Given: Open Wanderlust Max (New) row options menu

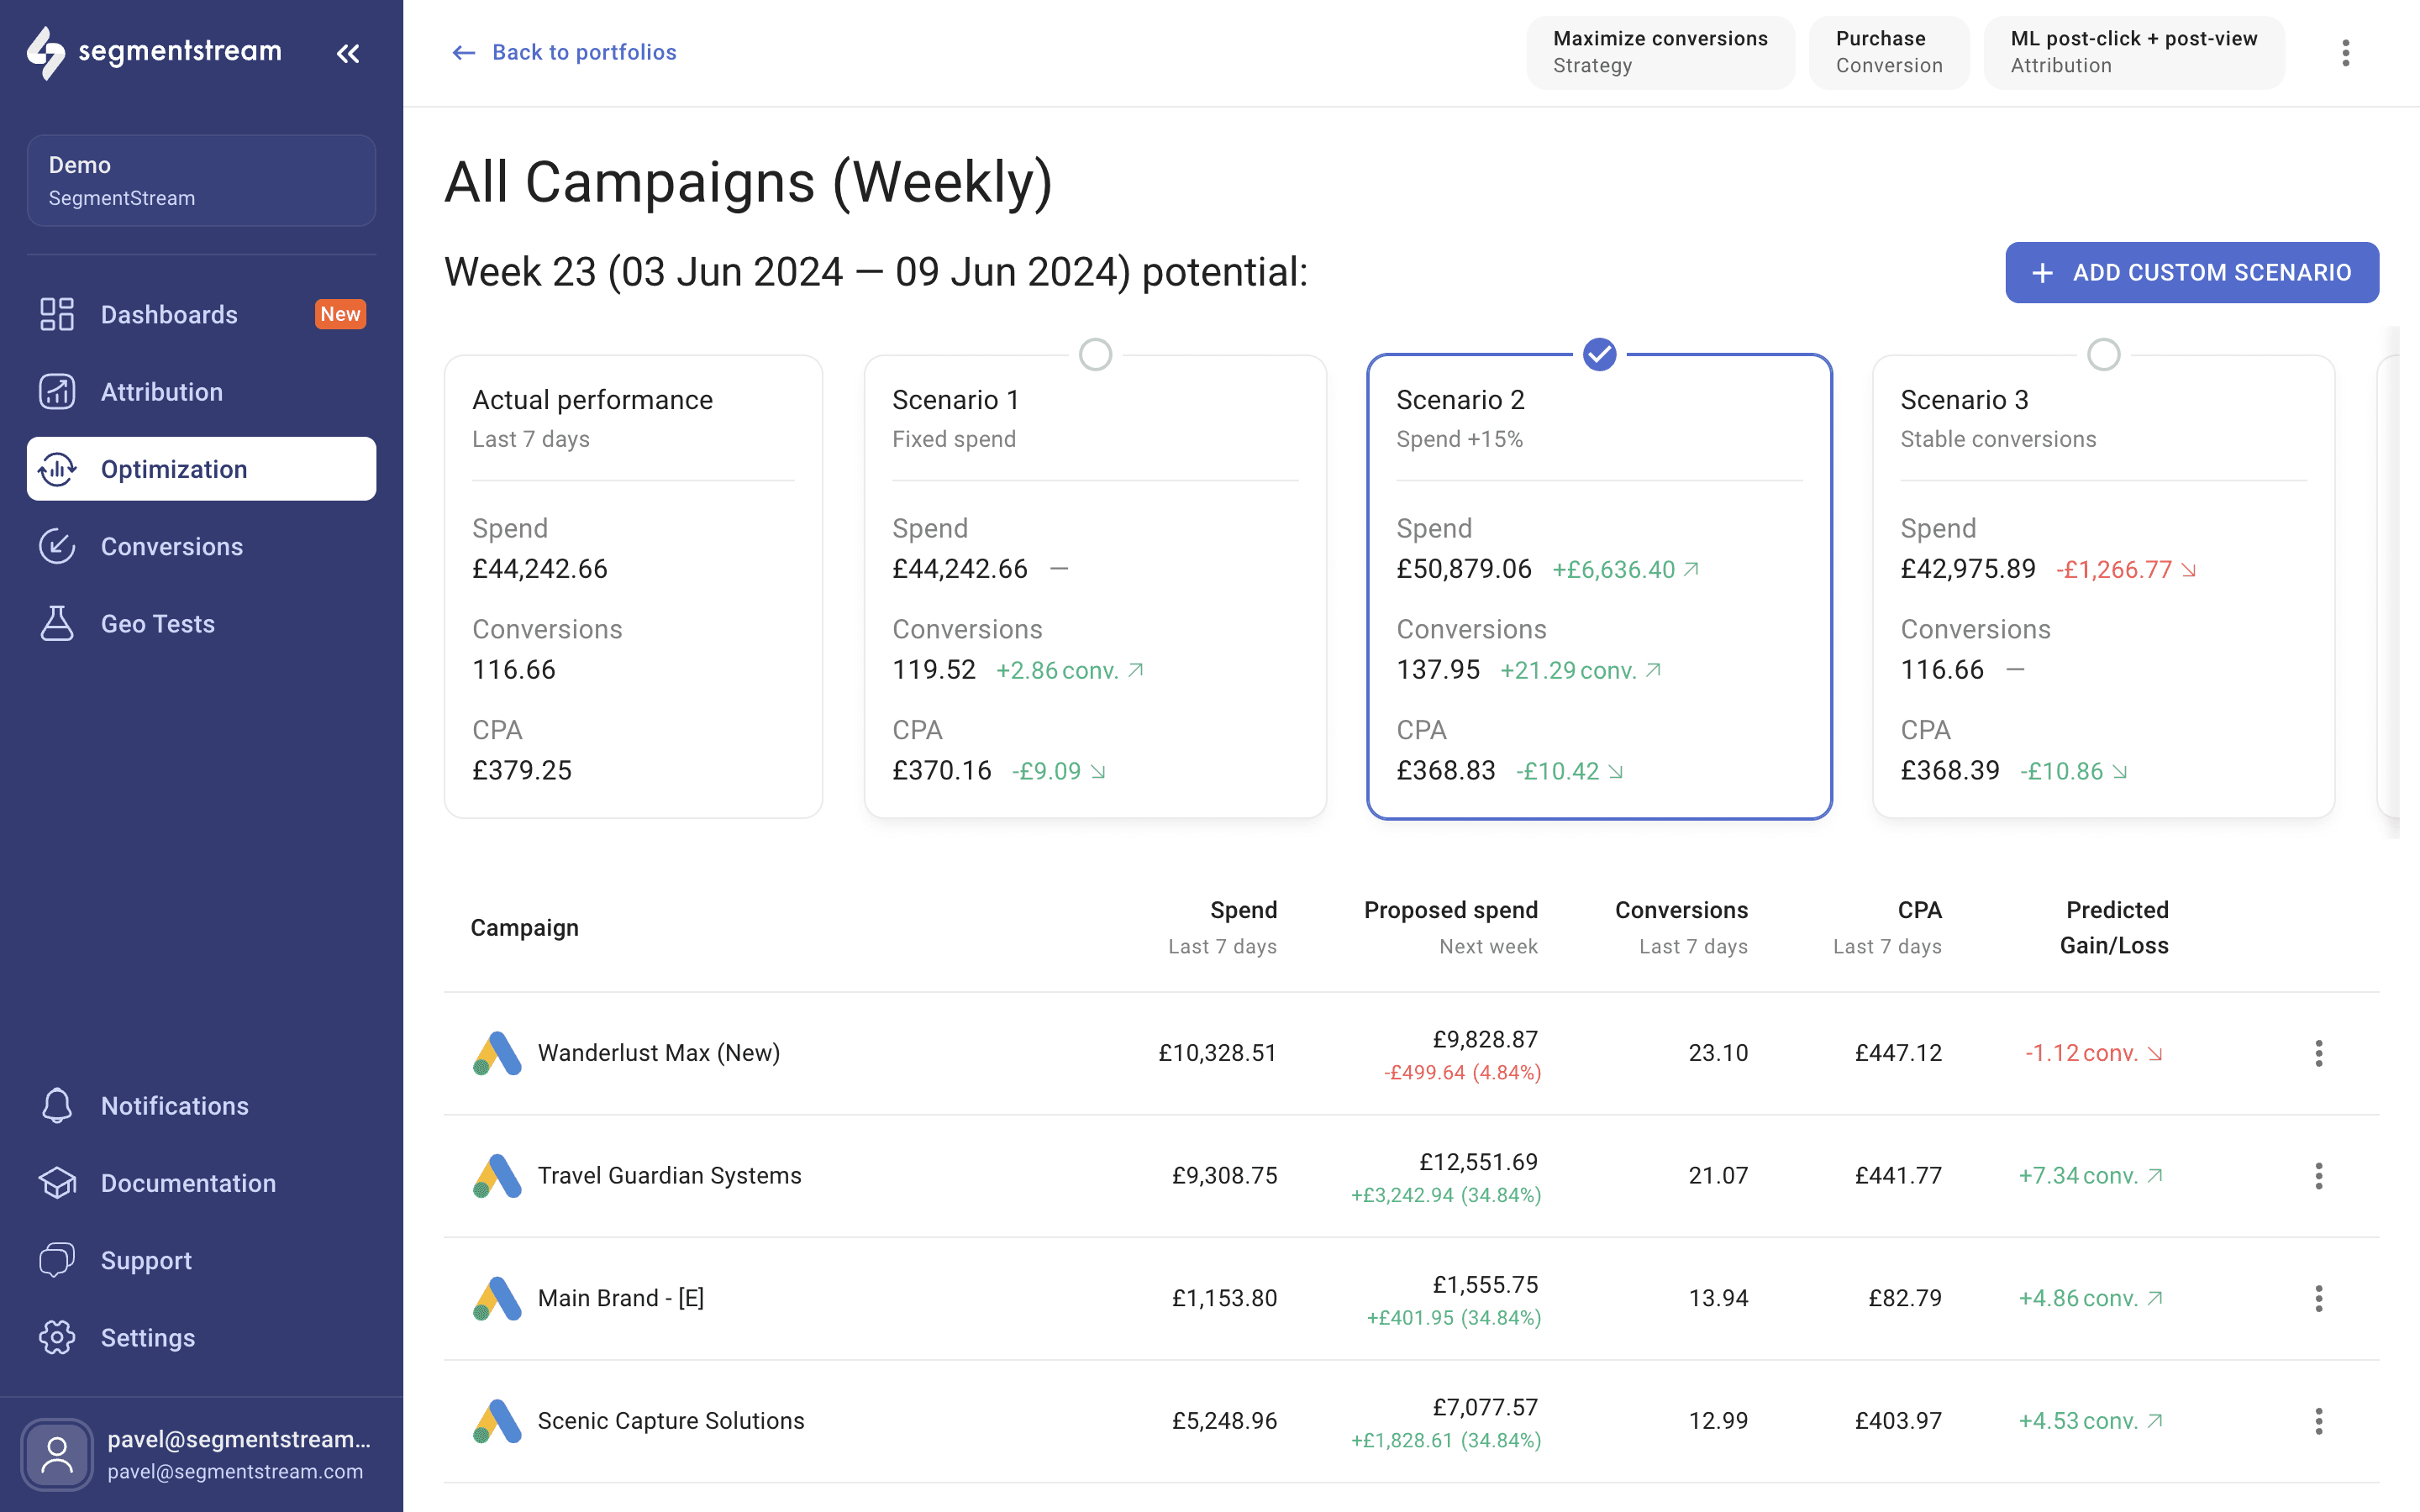Looking at the screenshot, I should point(2318,1053).
